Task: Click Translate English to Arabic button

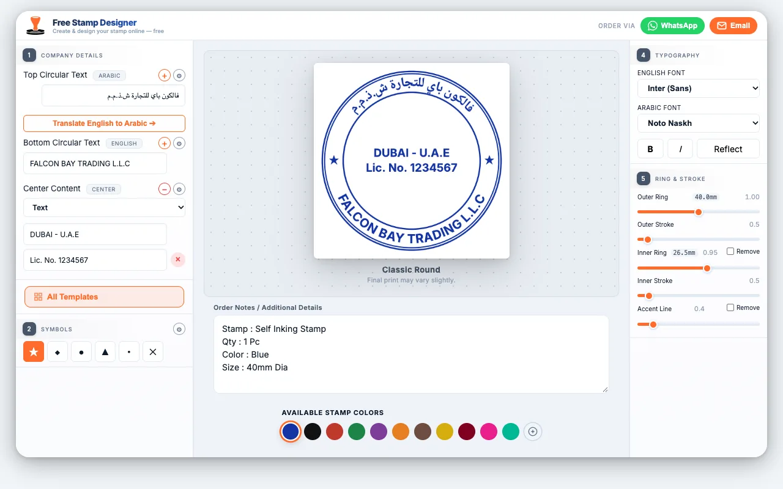Action: point(105,123)
